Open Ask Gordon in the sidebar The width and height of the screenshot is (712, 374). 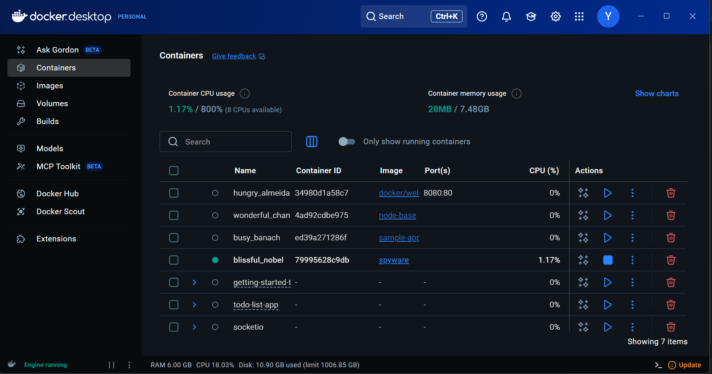pos(69,50)
